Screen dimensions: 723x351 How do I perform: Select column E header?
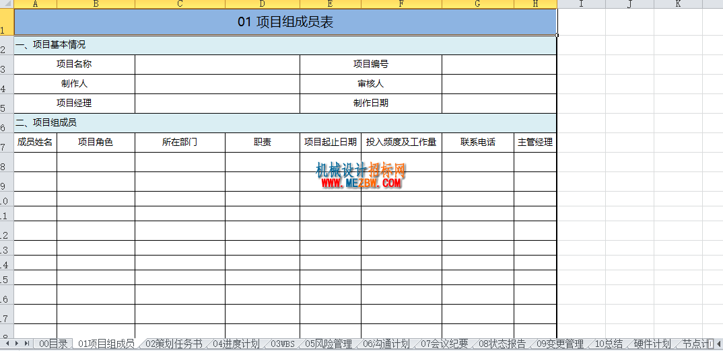[330, 4]
